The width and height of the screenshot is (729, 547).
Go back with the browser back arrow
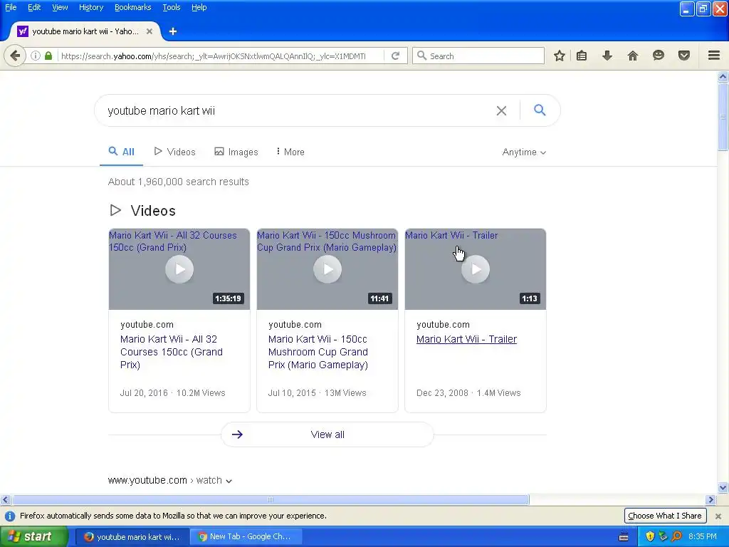(x=15, y=56)
